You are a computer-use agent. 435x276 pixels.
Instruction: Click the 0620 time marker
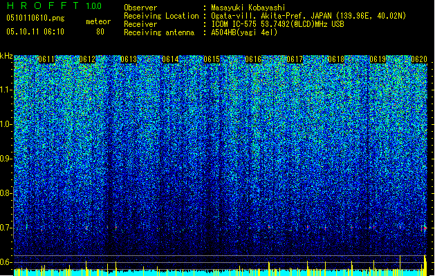[x=419, y=59]
